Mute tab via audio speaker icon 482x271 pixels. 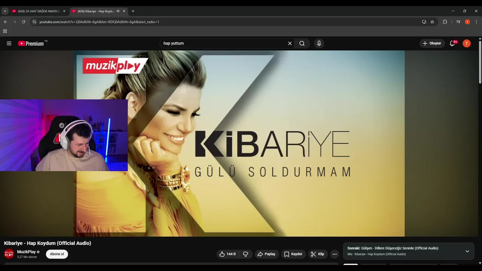click(x=118, y=11)
